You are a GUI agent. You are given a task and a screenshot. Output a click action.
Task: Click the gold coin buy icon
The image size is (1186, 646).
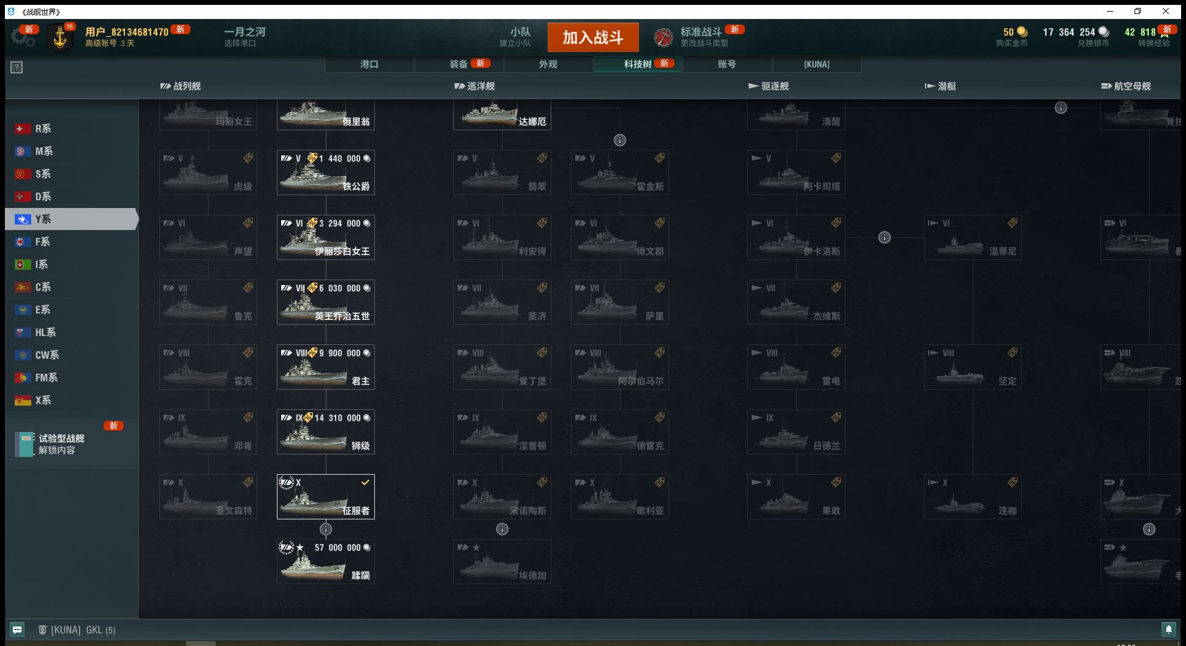coord(1022,32)
